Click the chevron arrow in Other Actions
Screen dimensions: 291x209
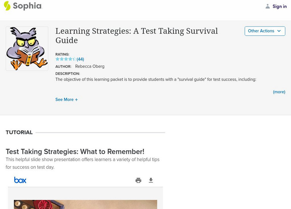click(279, 31)
